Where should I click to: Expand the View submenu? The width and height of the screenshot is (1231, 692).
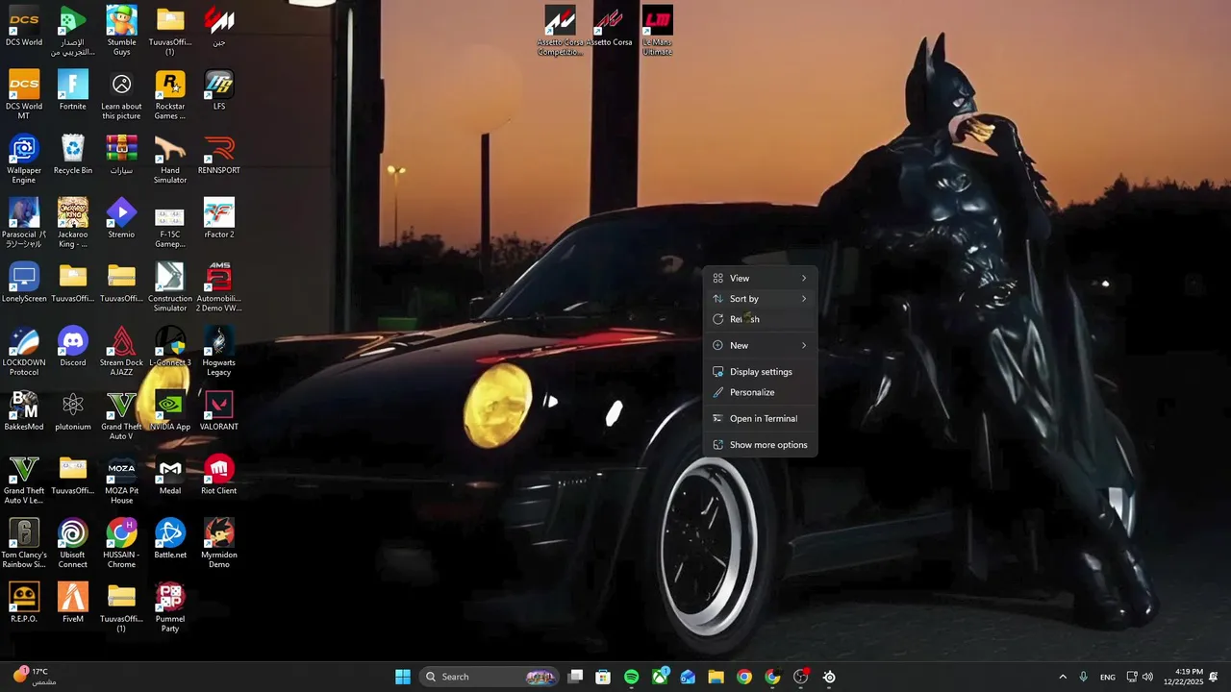(x=760, y=278)
